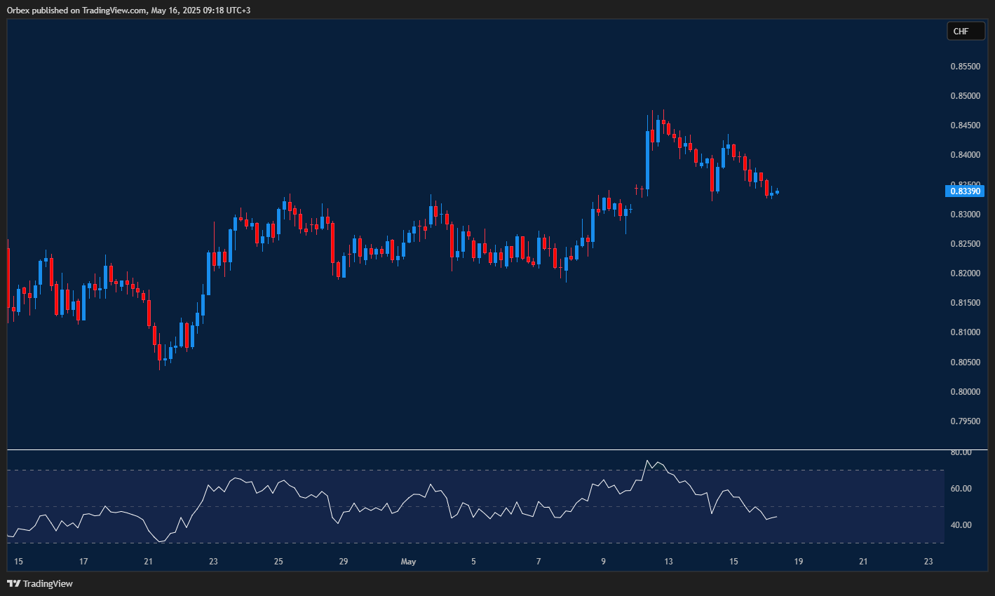This screenshot has height=596, width=995.
Task: Toggle the CHF quote label highlight
Action: [x=966, y=31]
